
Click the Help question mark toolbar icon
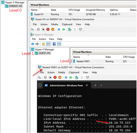tap(54, 44)
